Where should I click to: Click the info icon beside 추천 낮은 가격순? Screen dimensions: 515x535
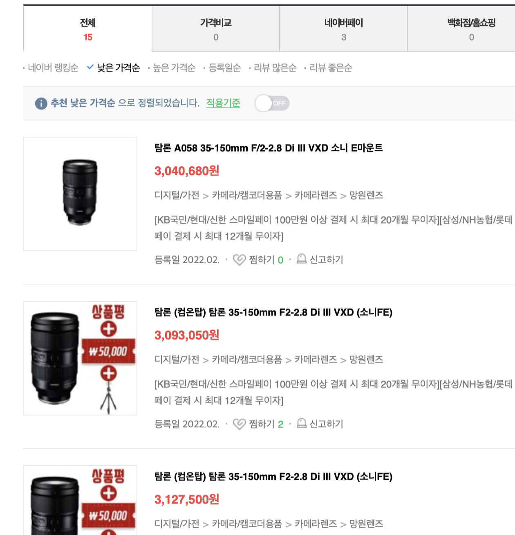tap(41, 103)
